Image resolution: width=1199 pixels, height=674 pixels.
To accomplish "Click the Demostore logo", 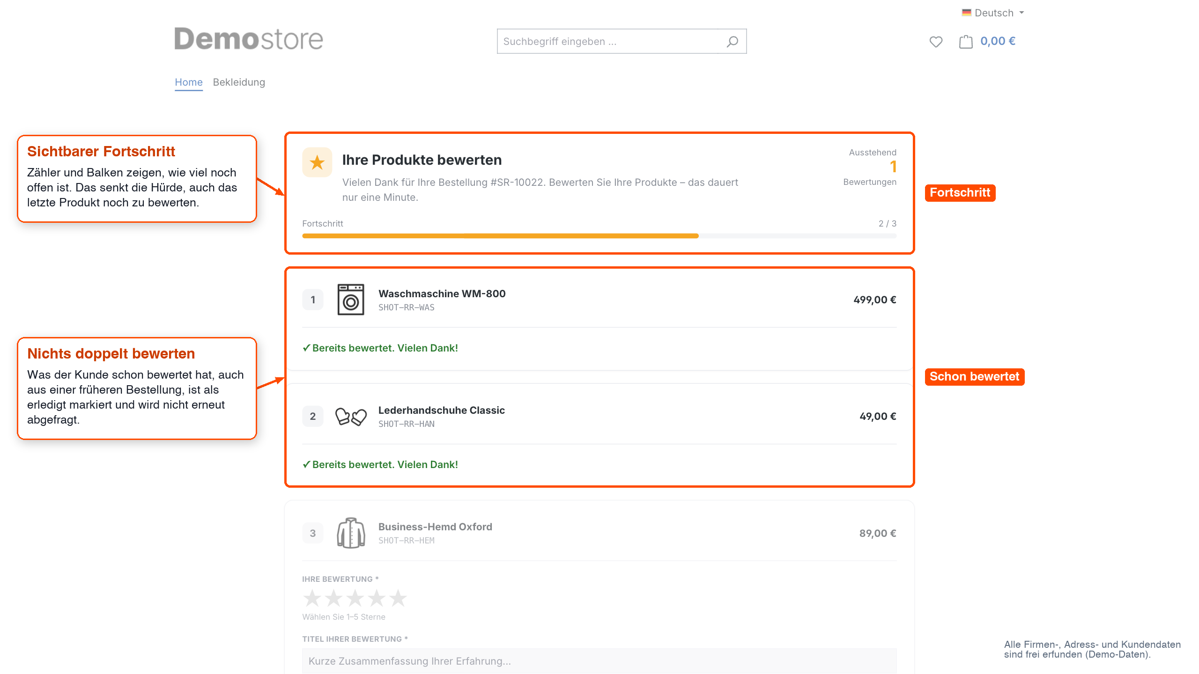I will tap(249, 39).
